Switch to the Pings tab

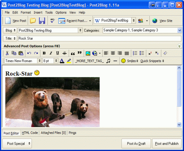[73, 133]
